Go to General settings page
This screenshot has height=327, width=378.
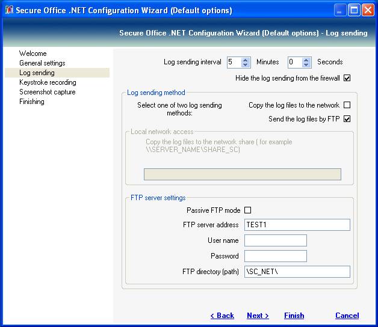42,63
